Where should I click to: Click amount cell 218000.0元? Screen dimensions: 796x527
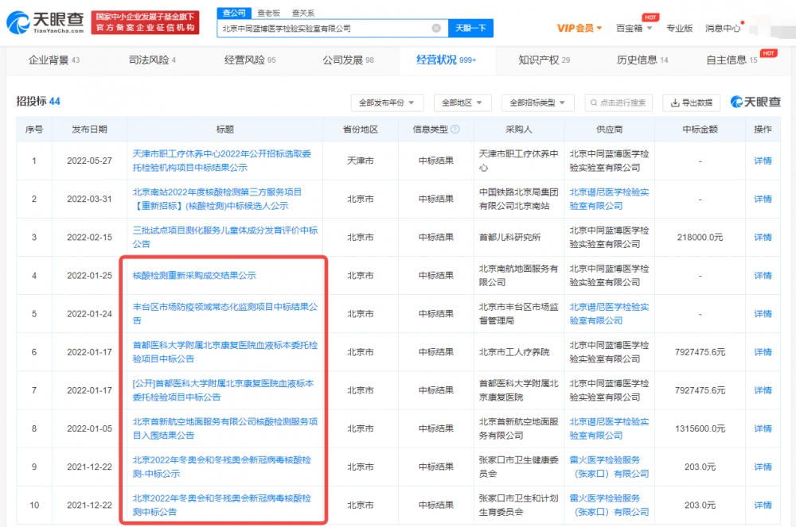(x=700, y=237)
